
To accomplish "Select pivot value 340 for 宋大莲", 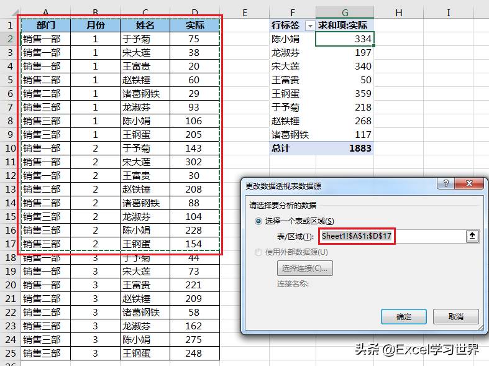I will [345, 66].
